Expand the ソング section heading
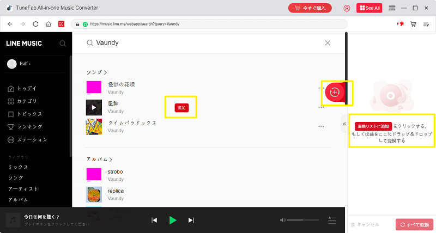Image resolution: width=436 pixels, height=233 pixels. (96, 72)
